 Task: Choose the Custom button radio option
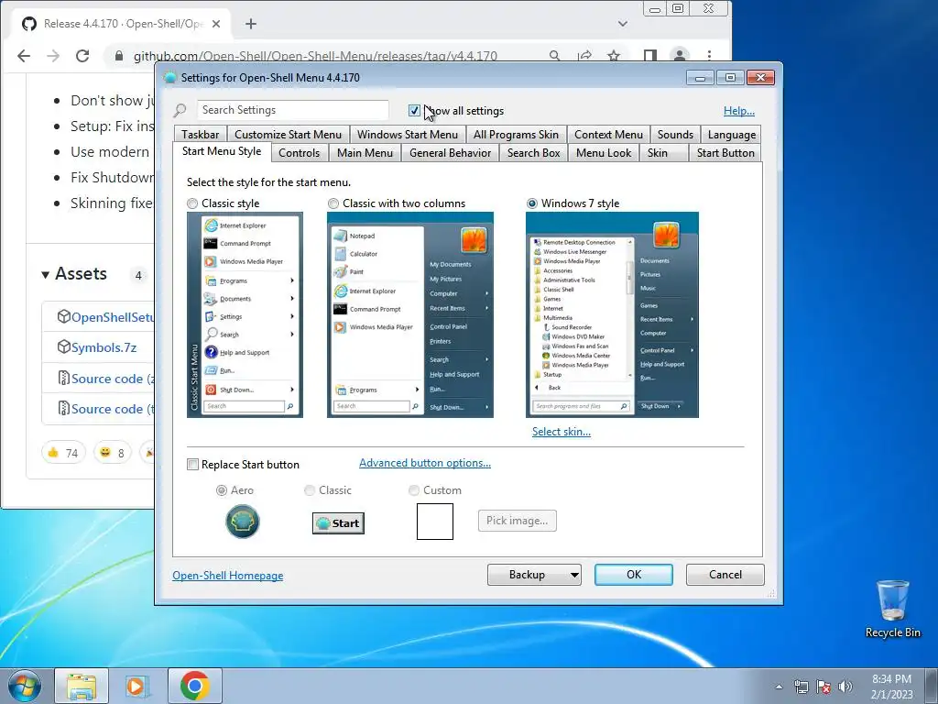[413, 490]
